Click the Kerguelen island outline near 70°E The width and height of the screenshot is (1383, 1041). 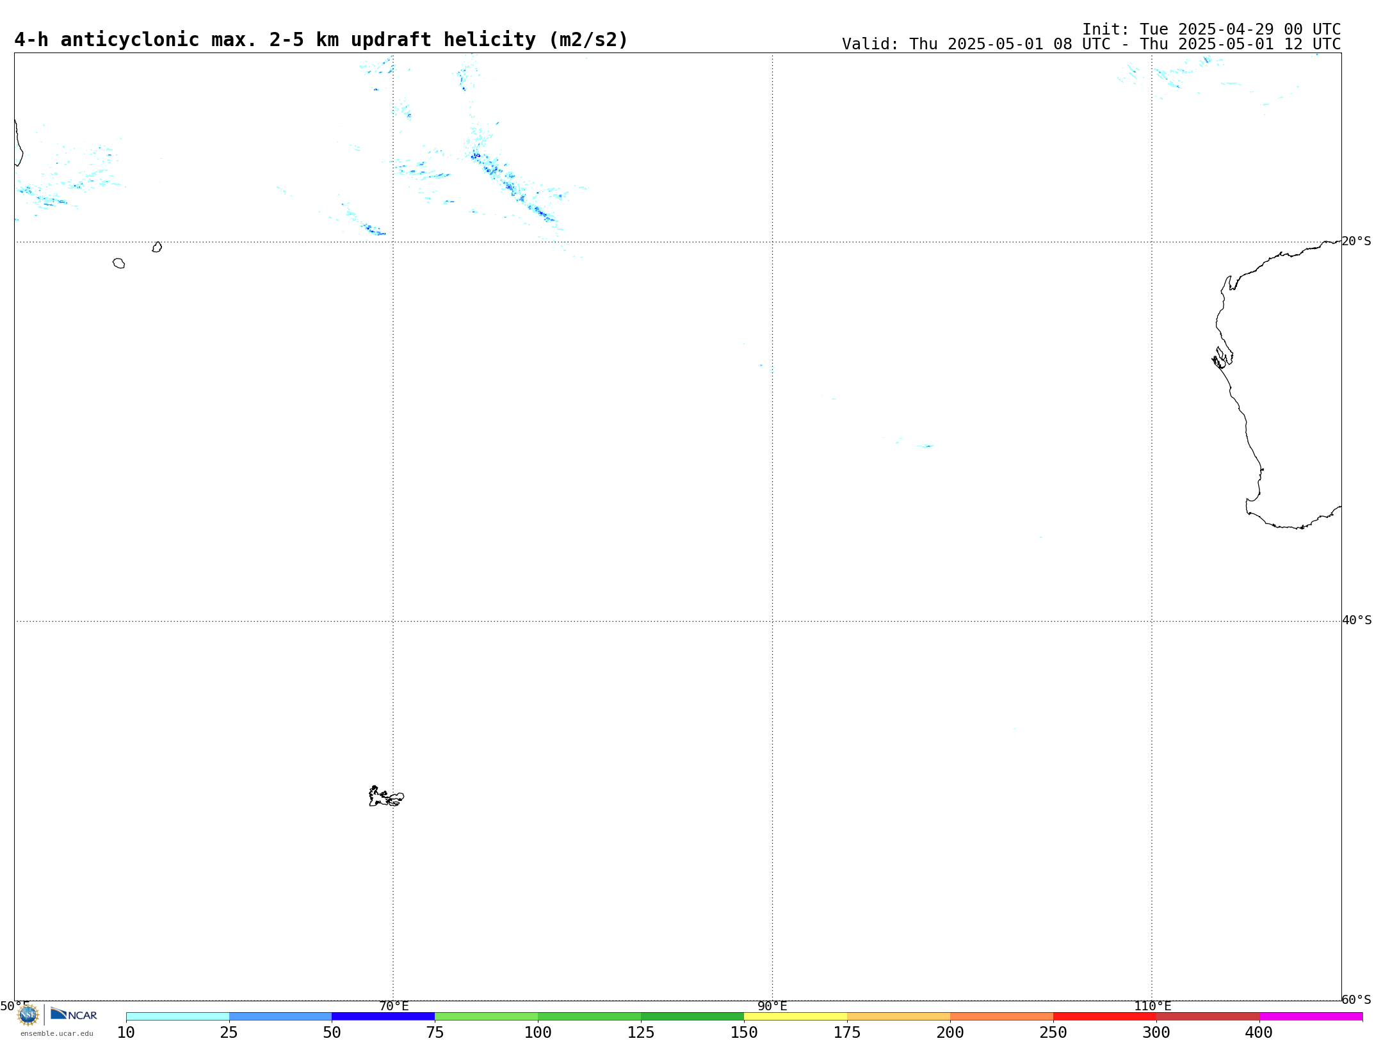(386, 796)
